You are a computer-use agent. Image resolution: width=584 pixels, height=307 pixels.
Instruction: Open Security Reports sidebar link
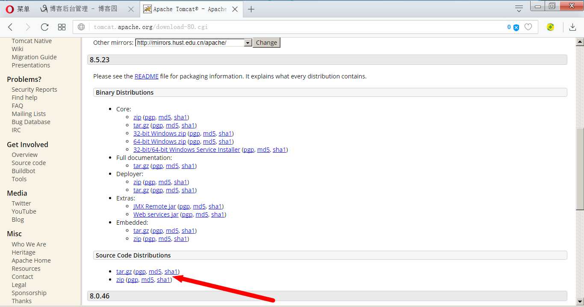(x=34, y=90)
